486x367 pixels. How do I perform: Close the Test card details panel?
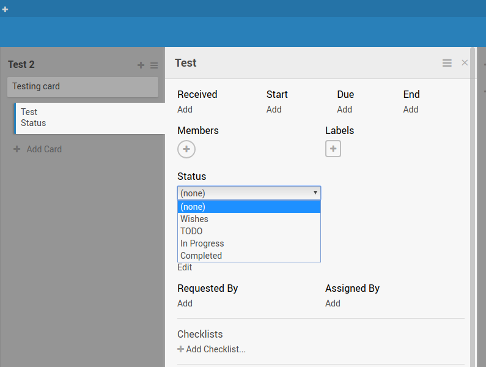(x=465, y=63)
